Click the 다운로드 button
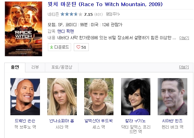 click(x=59, y=47)
